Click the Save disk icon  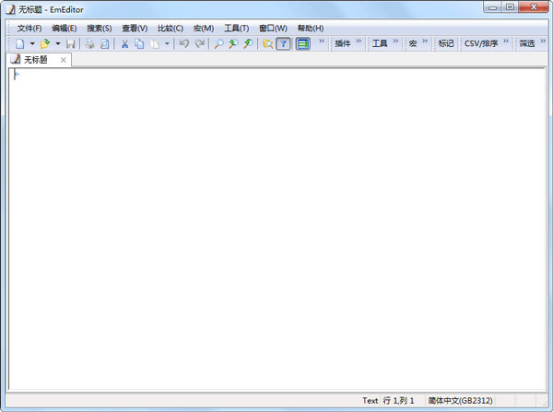pyautogui.click(x=70, y=43)
